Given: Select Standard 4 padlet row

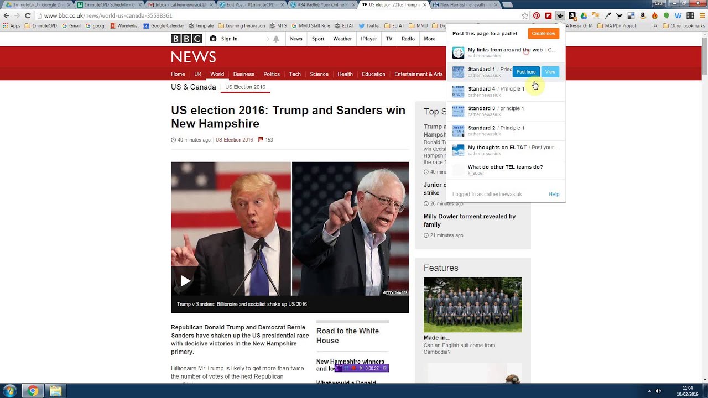Looking at the screenshot, I should pos(506,92).
